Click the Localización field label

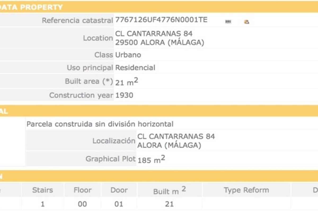pyautogui.click(x=114, y=141)
